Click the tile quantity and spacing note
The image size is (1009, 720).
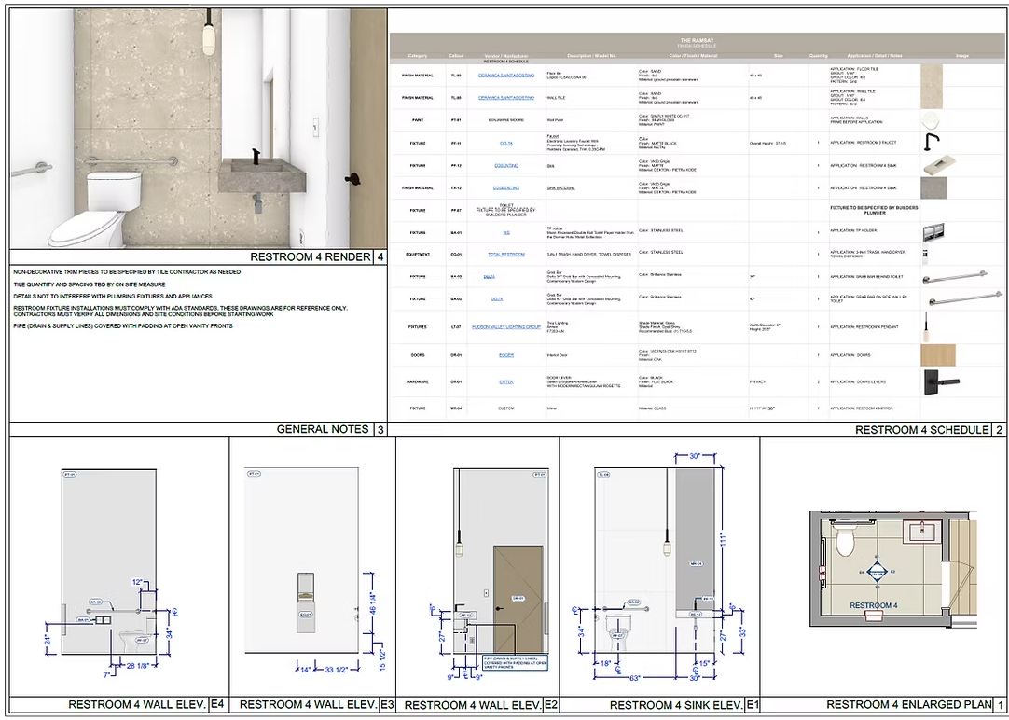pyautogui.click(x=90, y=284)
